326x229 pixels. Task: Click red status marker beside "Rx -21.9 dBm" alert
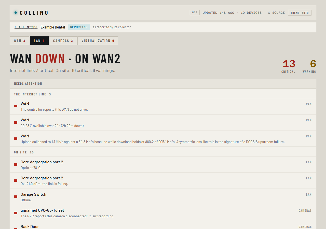coord(16,181)
